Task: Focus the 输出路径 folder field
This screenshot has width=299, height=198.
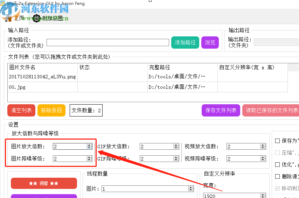Action: click(277, 42)
